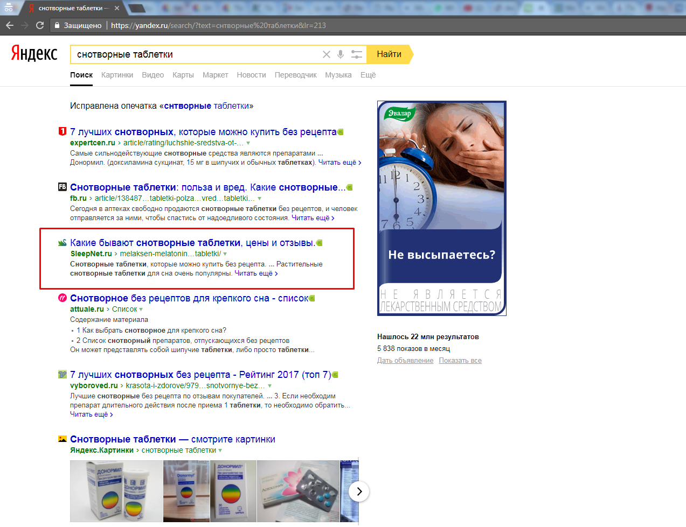Expand the fb.ru result dropdown arrow
686x527 pixels.
coord(259,199)
